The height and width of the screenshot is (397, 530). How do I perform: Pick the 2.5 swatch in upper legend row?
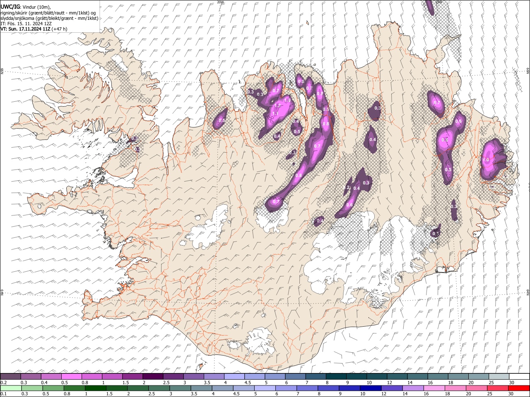173,376
